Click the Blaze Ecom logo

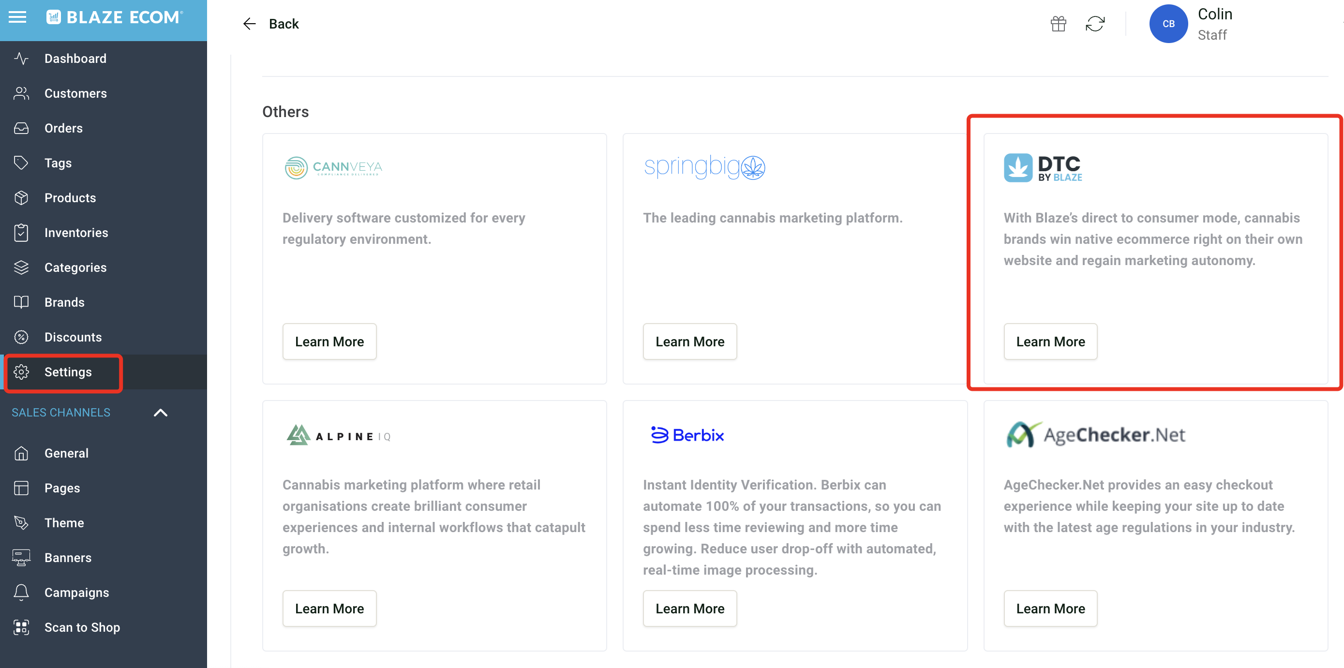coord(114,17)
